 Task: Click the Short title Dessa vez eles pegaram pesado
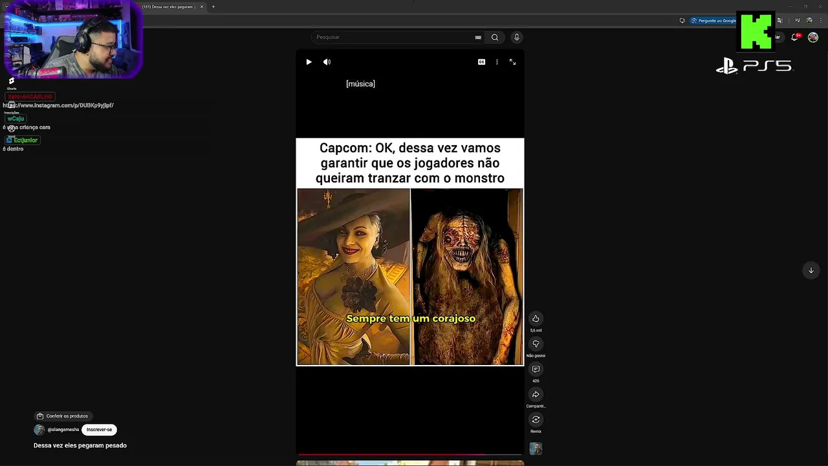[x=80, y=445]
